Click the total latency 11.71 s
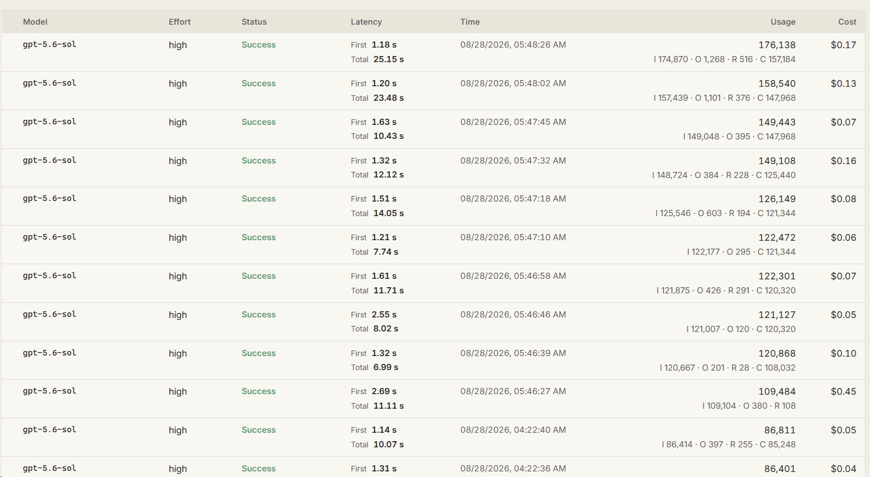The height and width of the screenshot is (477, 870). coord(389,291)
